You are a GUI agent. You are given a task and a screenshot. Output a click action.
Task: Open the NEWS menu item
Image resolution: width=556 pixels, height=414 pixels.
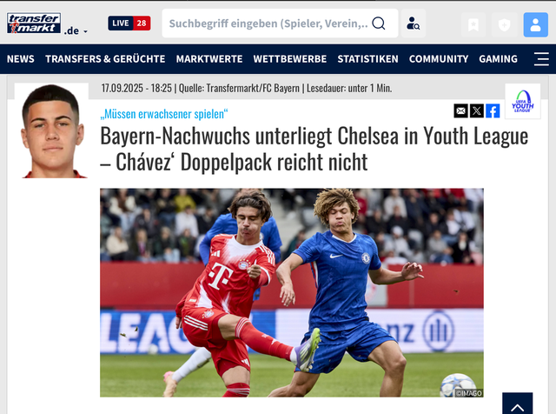(21, 59)
